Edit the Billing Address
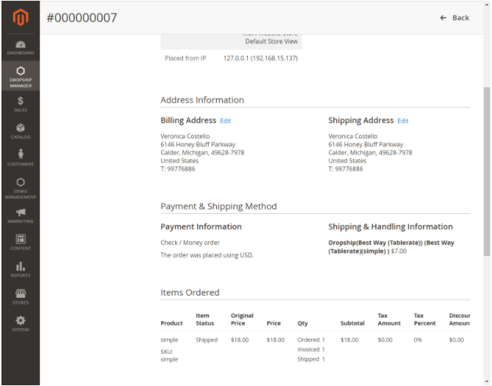 (x=225, y=121)
